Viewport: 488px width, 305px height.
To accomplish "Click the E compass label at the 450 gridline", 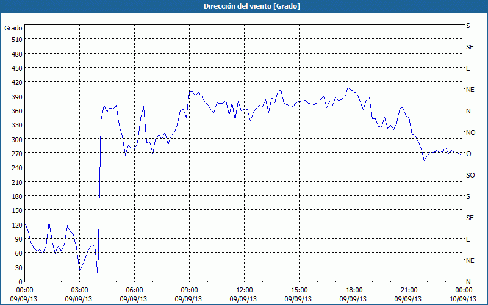I will click(x=468, y=68).
